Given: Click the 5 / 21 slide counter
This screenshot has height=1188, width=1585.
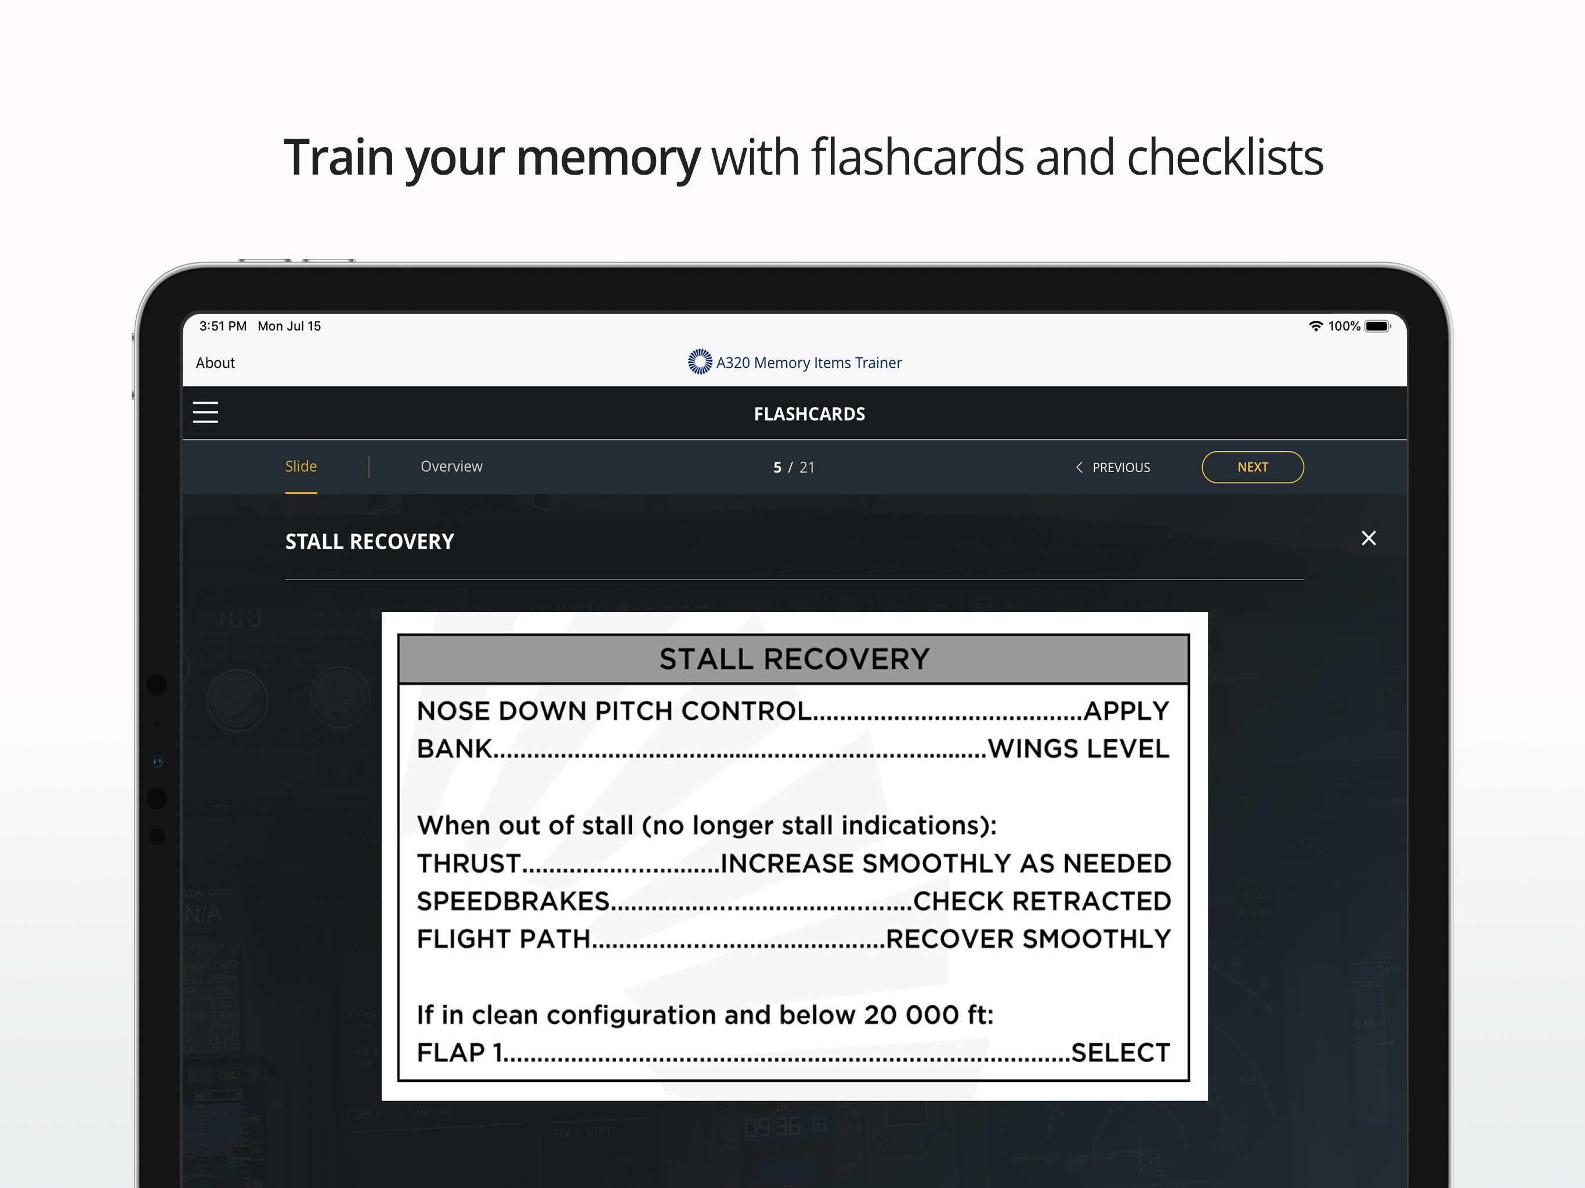Looking at the screenshot, I should [793, 467].
